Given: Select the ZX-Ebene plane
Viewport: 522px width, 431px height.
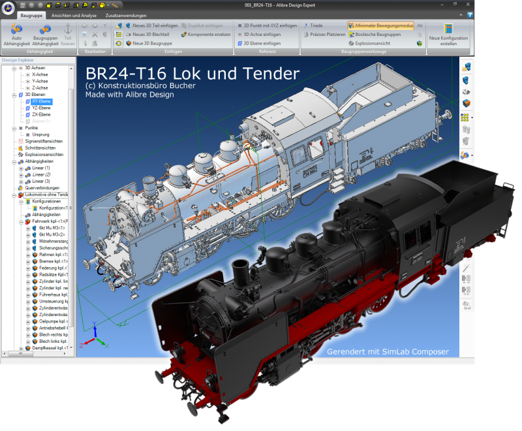Looking at the screenshot, I should (41, 114).
